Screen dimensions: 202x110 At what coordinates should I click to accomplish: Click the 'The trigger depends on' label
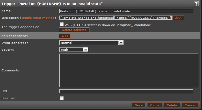click(20, 27)
